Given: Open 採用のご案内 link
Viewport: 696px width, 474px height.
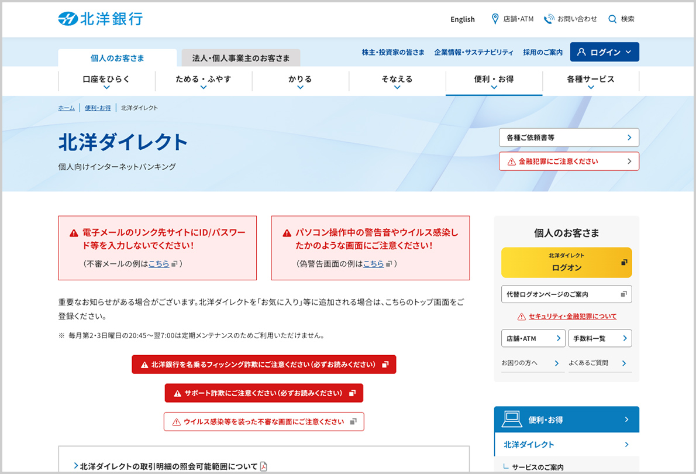Looking at the screenshot, I should coord(543,53).
